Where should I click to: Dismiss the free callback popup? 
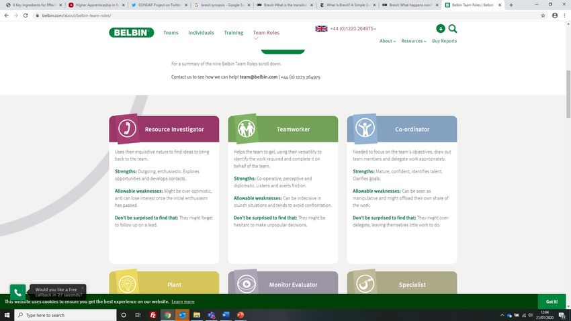83,288
